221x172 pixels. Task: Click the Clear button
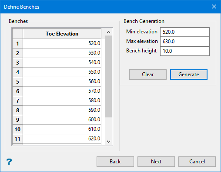(x=148, y=75)
